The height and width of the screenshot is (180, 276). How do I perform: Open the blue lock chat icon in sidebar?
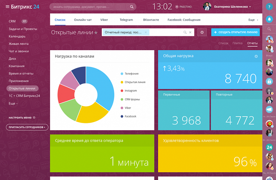269,82
